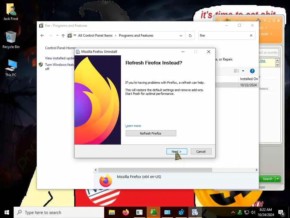Viewport: 290px width, 218px height.
Task: Go up one level in Control Panel
Action: click(x=63, y=35)
